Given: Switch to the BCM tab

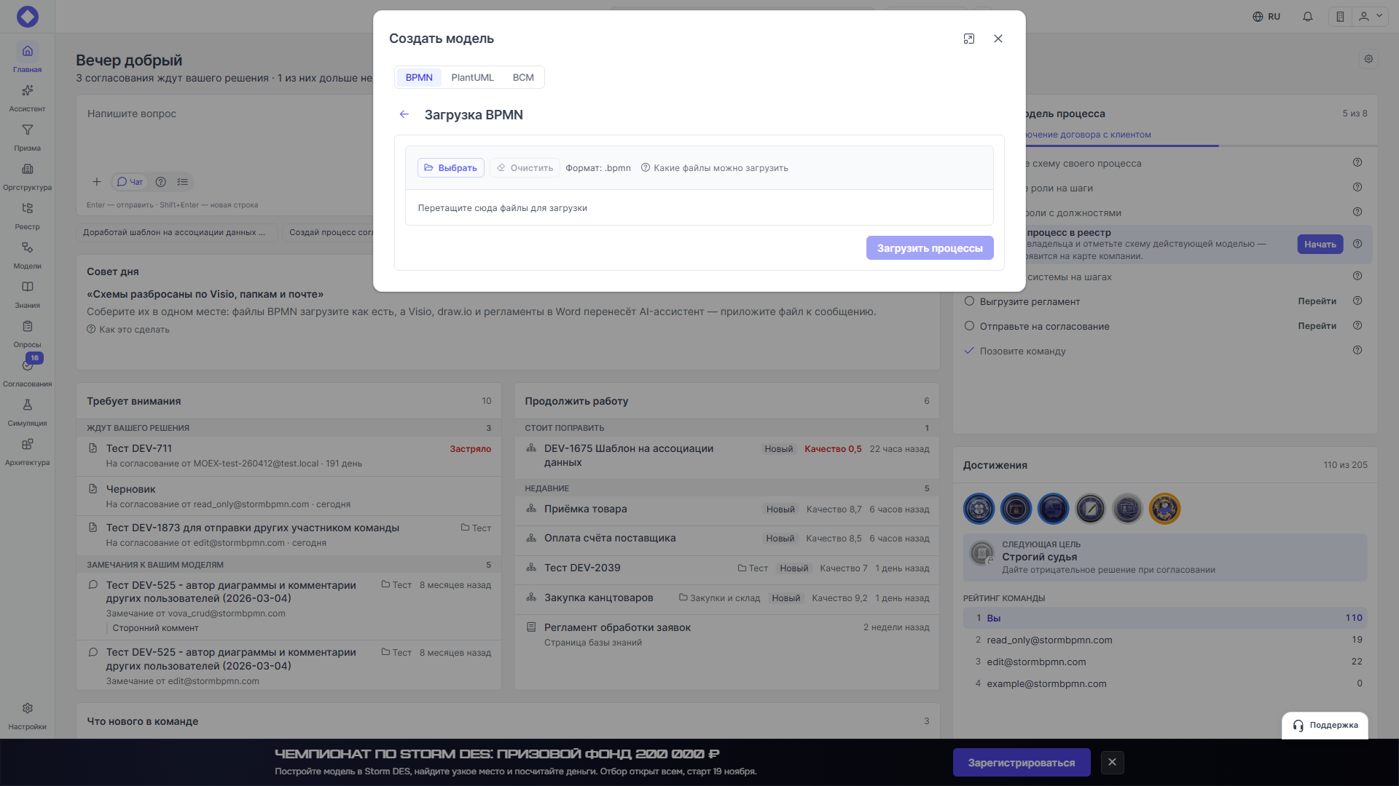Looking at the screenshot, I should pos(523,77).
